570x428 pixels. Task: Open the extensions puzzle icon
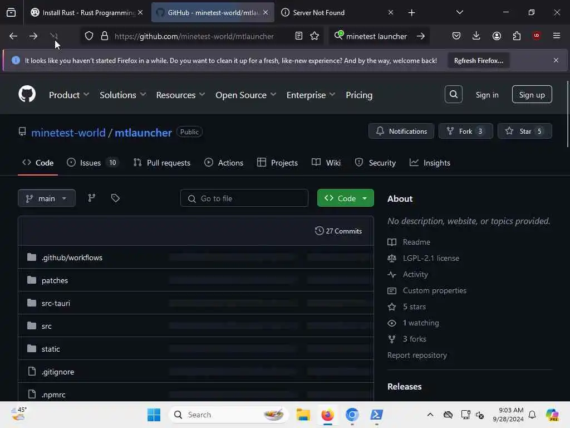tap(517, 36)
